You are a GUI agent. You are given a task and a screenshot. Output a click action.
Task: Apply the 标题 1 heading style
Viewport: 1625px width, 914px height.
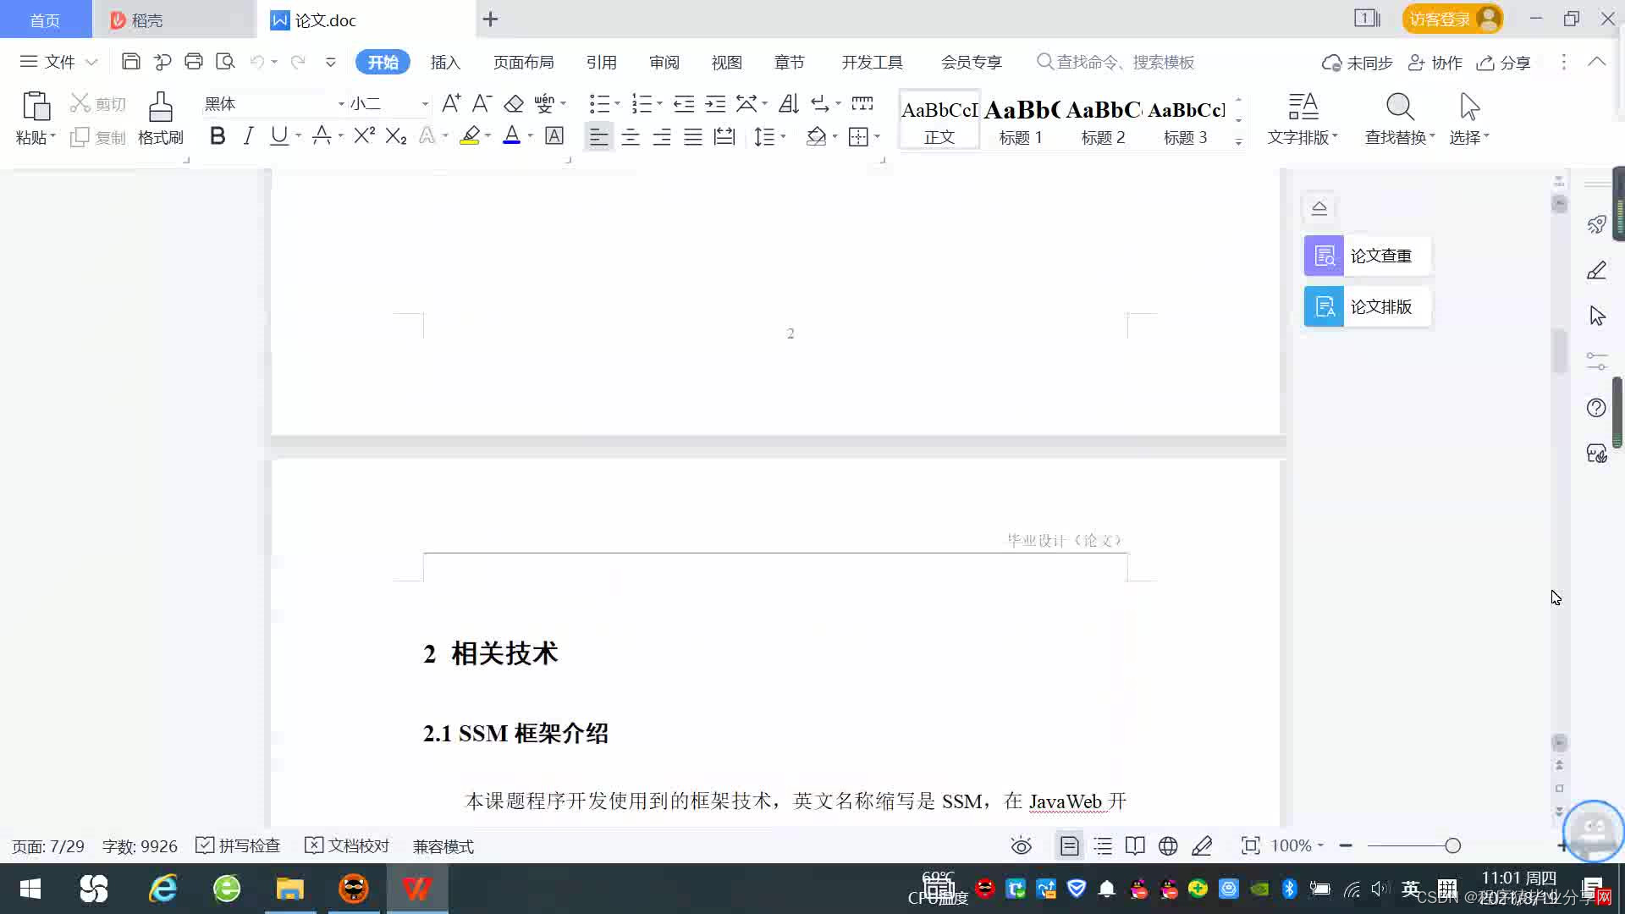coord(1021,120)
